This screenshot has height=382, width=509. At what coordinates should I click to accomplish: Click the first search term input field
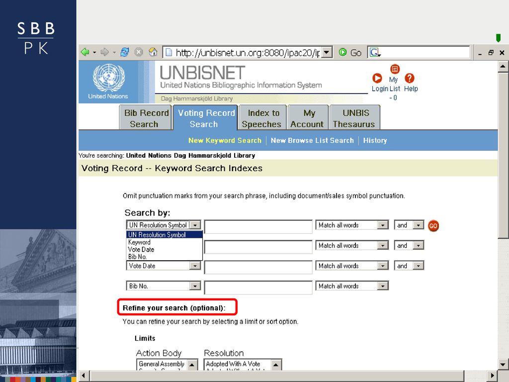pyautogui.click(x=258, y=227)
